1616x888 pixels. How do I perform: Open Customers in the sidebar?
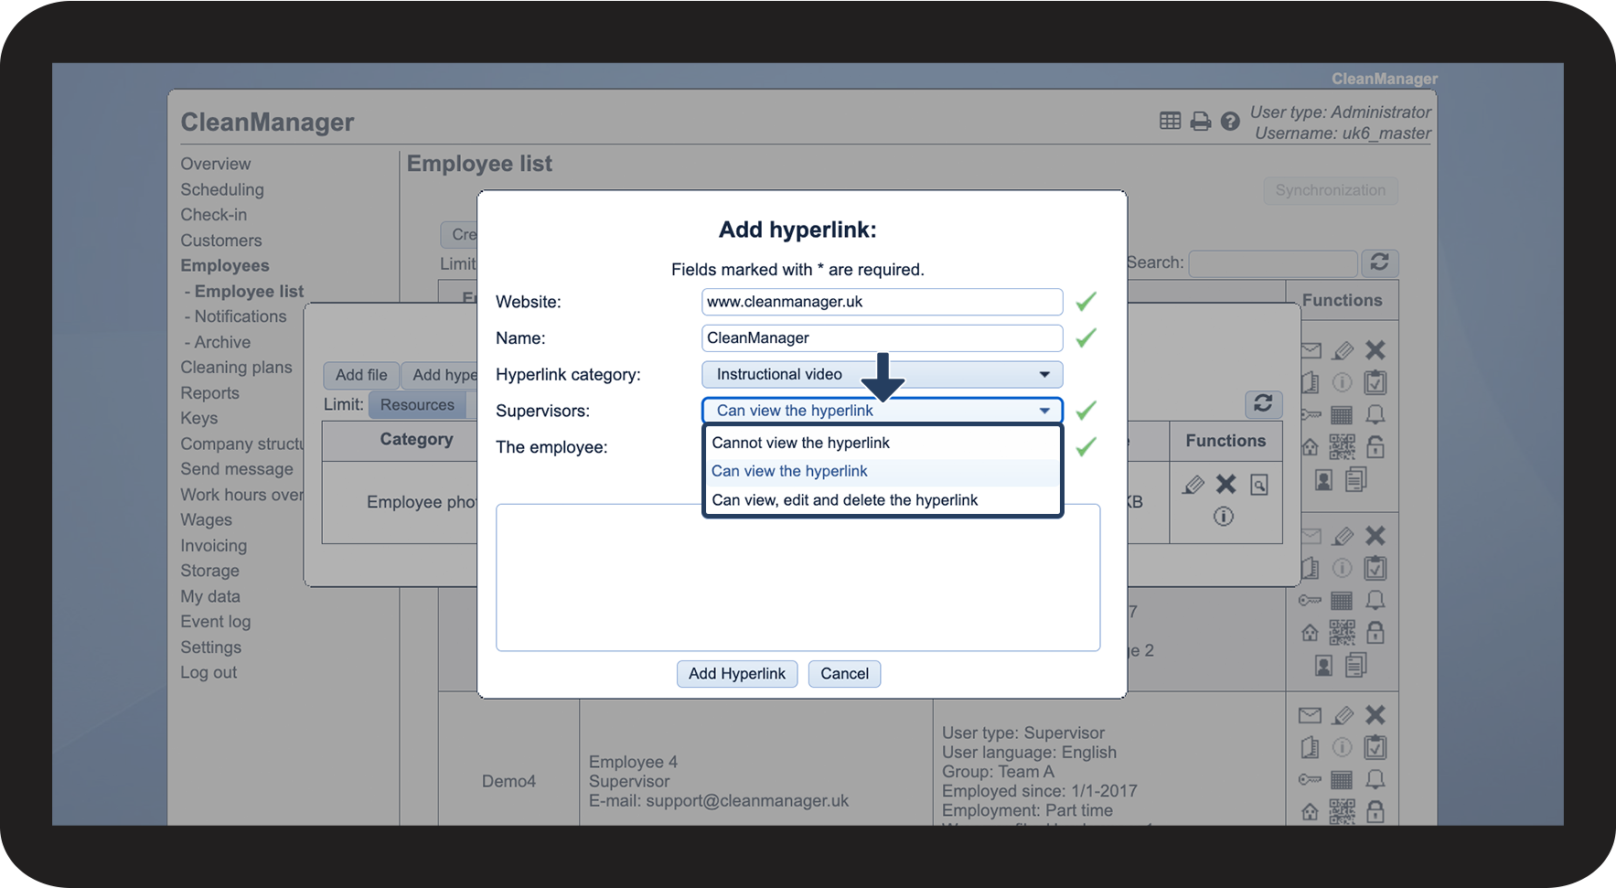pyautogui.click(x=220, y=241)
